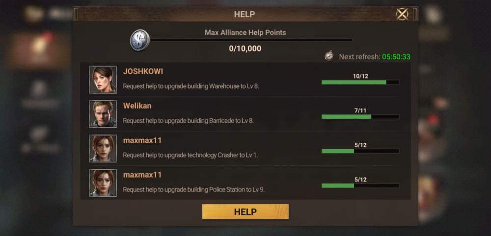The image size is (491, 236).
Task: Click the 7/11 Barricade help progress bar
Action: [360, 117]
